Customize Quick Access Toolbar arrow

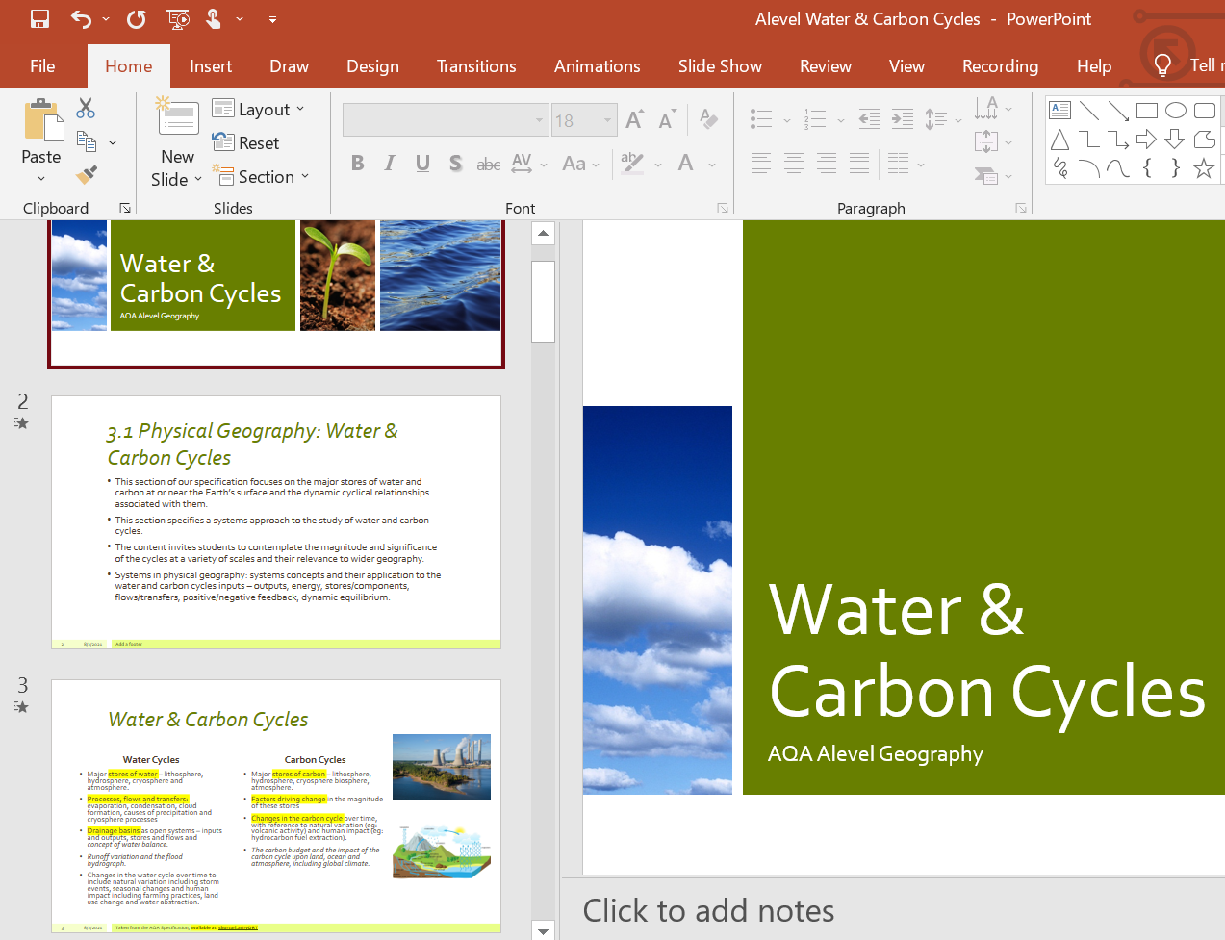pos(272,19)
